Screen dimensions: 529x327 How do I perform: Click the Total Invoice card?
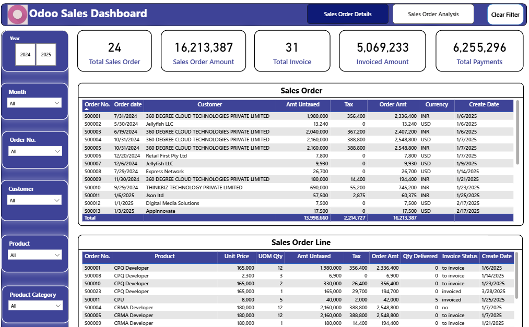(x=292, y=51)
